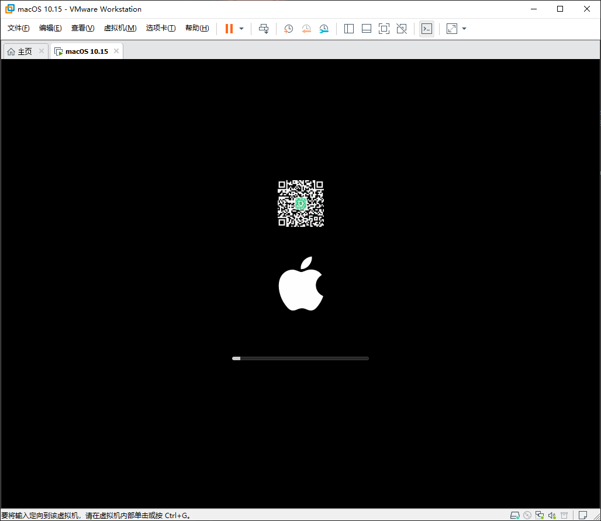Enter full screen mode
Screen dimensions: 601x521
(x=384, y=28)
